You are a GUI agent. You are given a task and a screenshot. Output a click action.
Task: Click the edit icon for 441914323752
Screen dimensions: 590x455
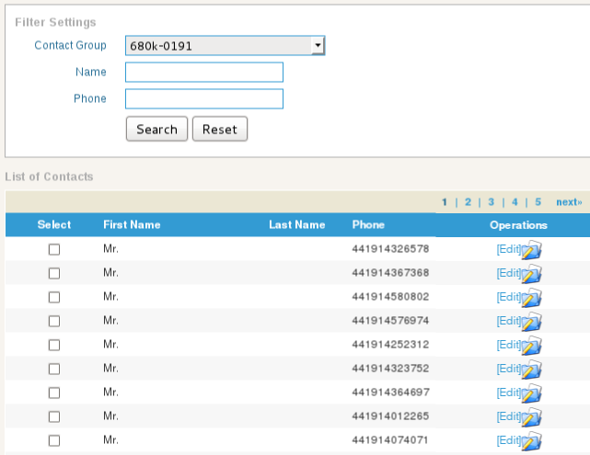coord(531,369)
